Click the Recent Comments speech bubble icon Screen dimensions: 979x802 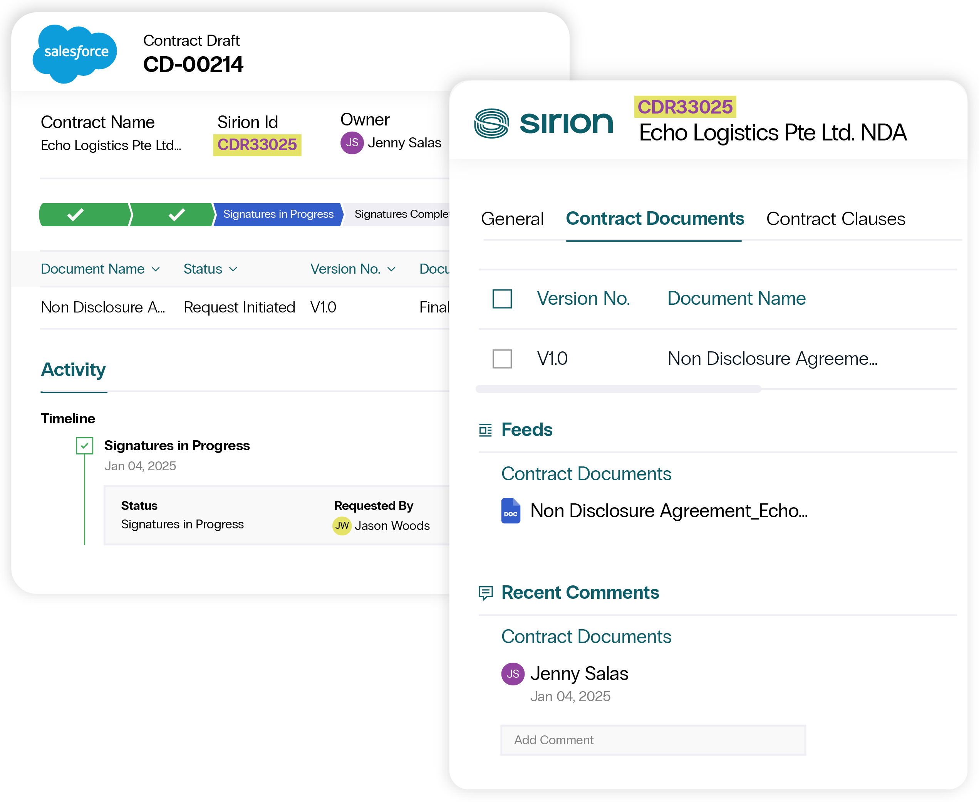coord(485,593)
